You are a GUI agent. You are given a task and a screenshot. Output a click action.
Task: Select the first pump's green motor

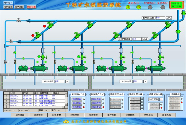pos(23,68)
